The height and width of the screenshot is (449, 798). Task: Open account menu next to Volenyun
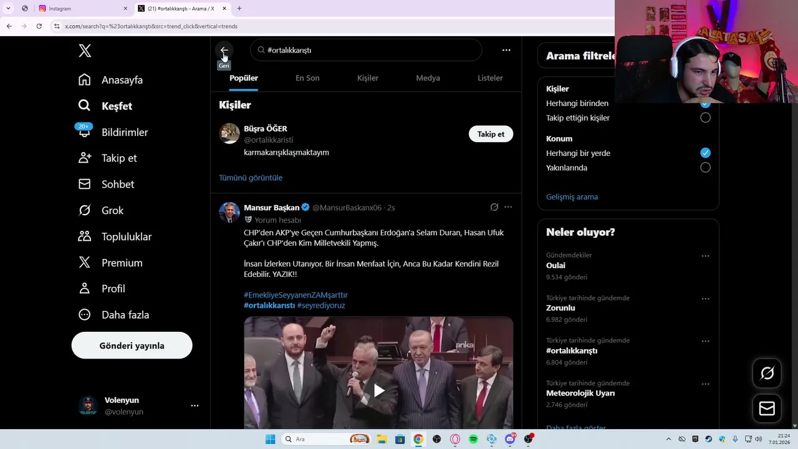click(195, 406)
